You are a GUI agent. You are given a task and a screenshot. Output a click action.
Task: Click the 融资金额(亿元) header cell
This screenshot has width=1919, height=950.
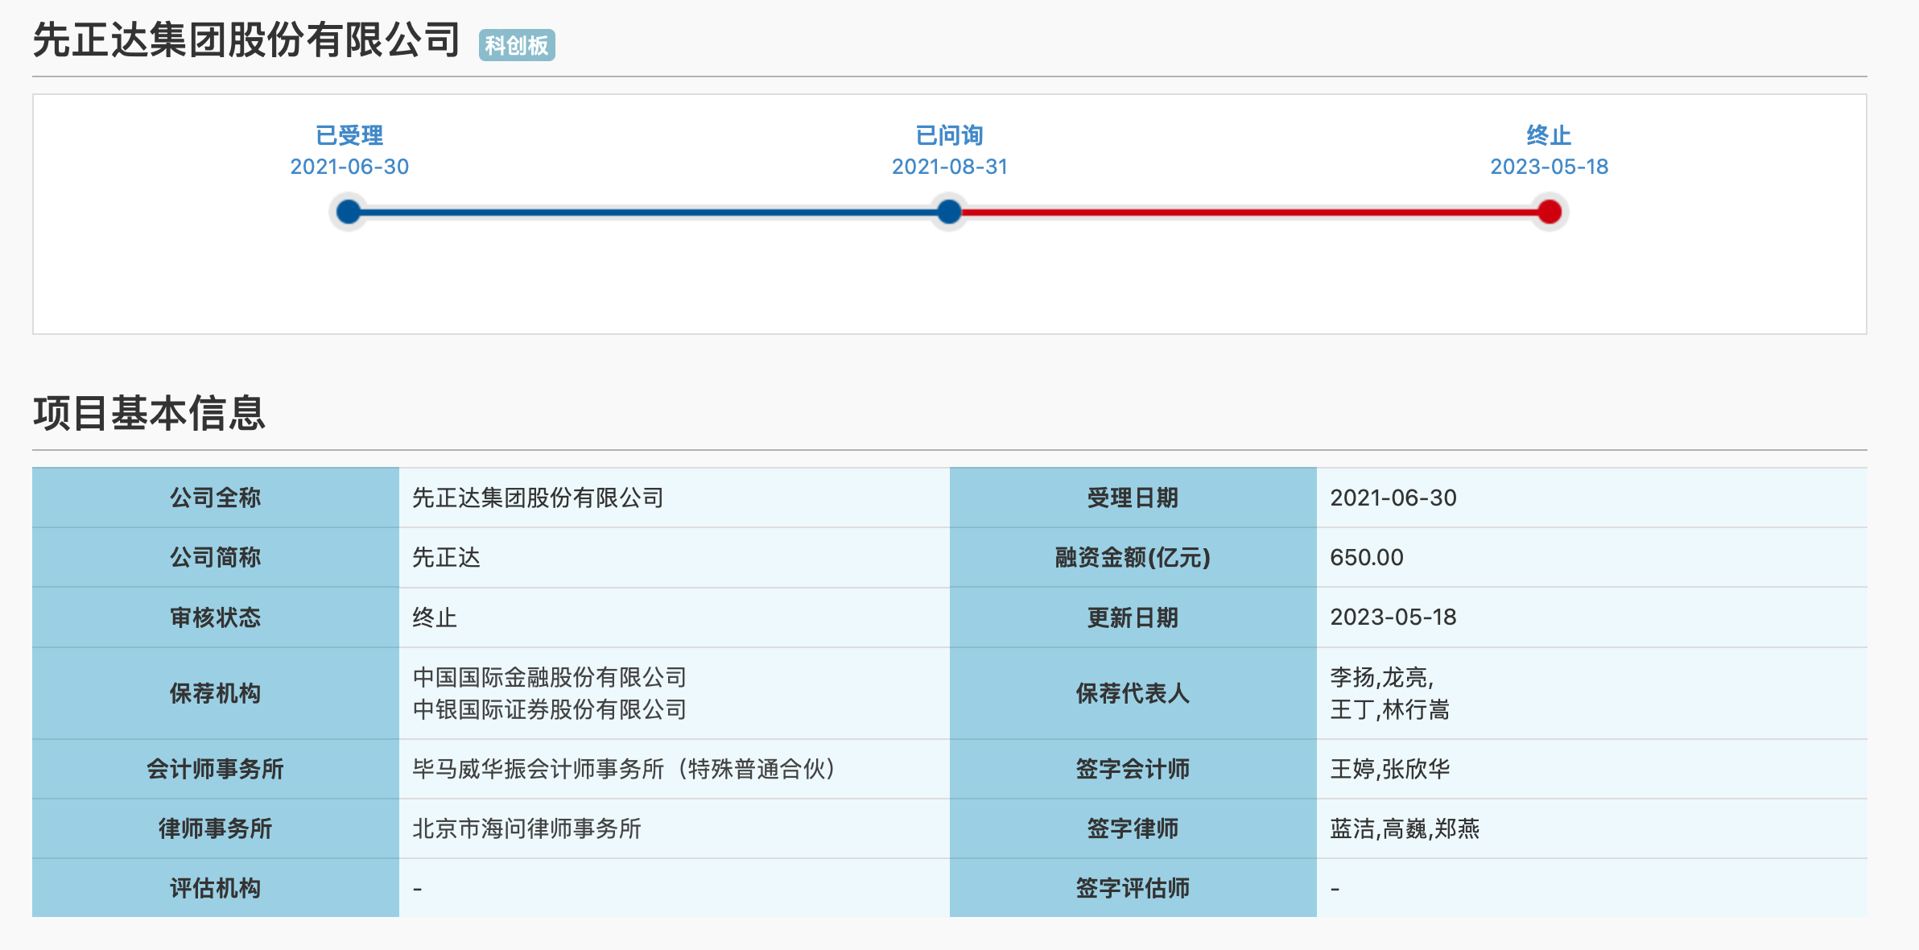click(1133, 557)
